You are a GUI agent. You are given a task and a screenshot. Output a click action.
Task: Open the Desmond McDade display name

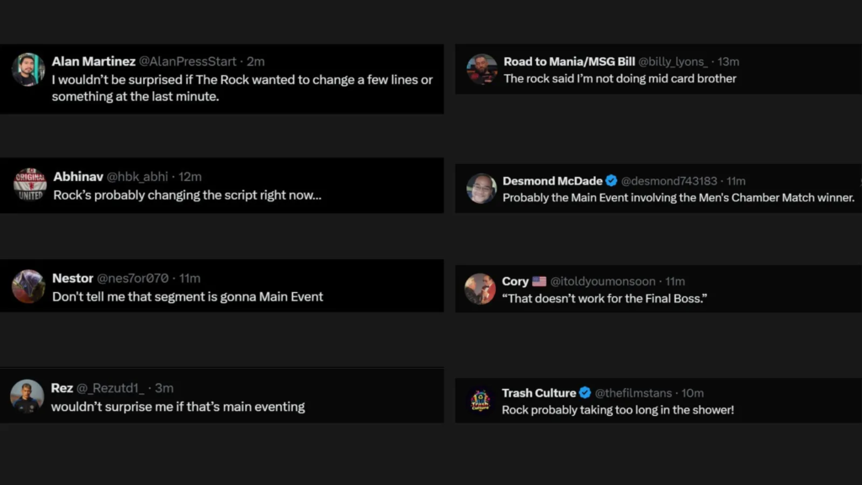(x=552, y=181)
